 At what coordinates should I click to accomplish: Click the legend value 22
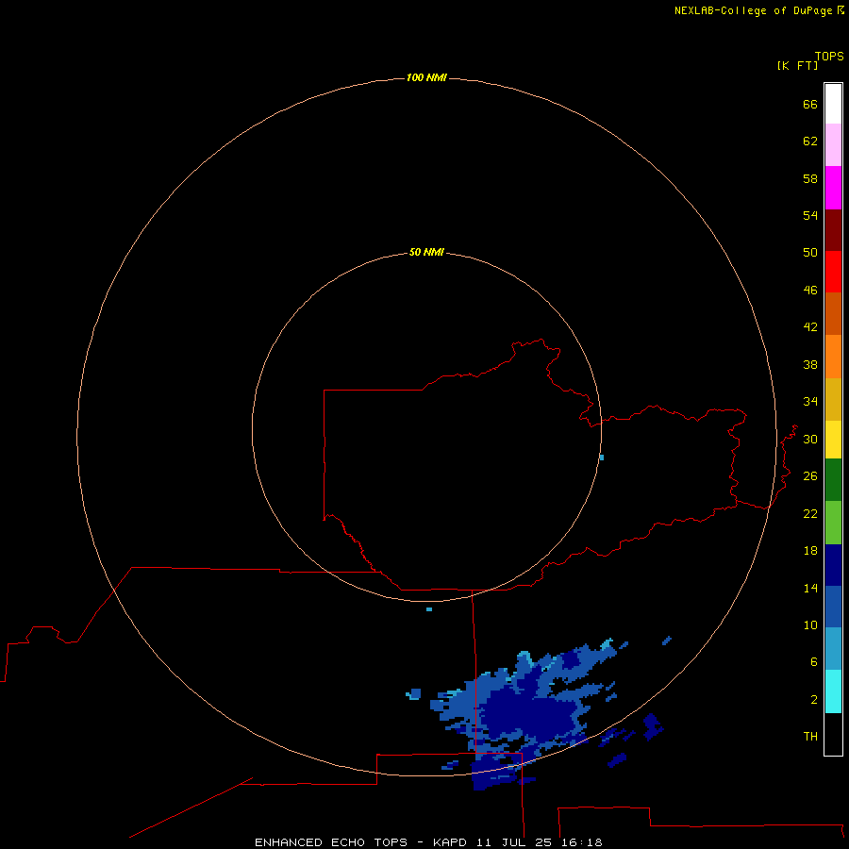810,513
